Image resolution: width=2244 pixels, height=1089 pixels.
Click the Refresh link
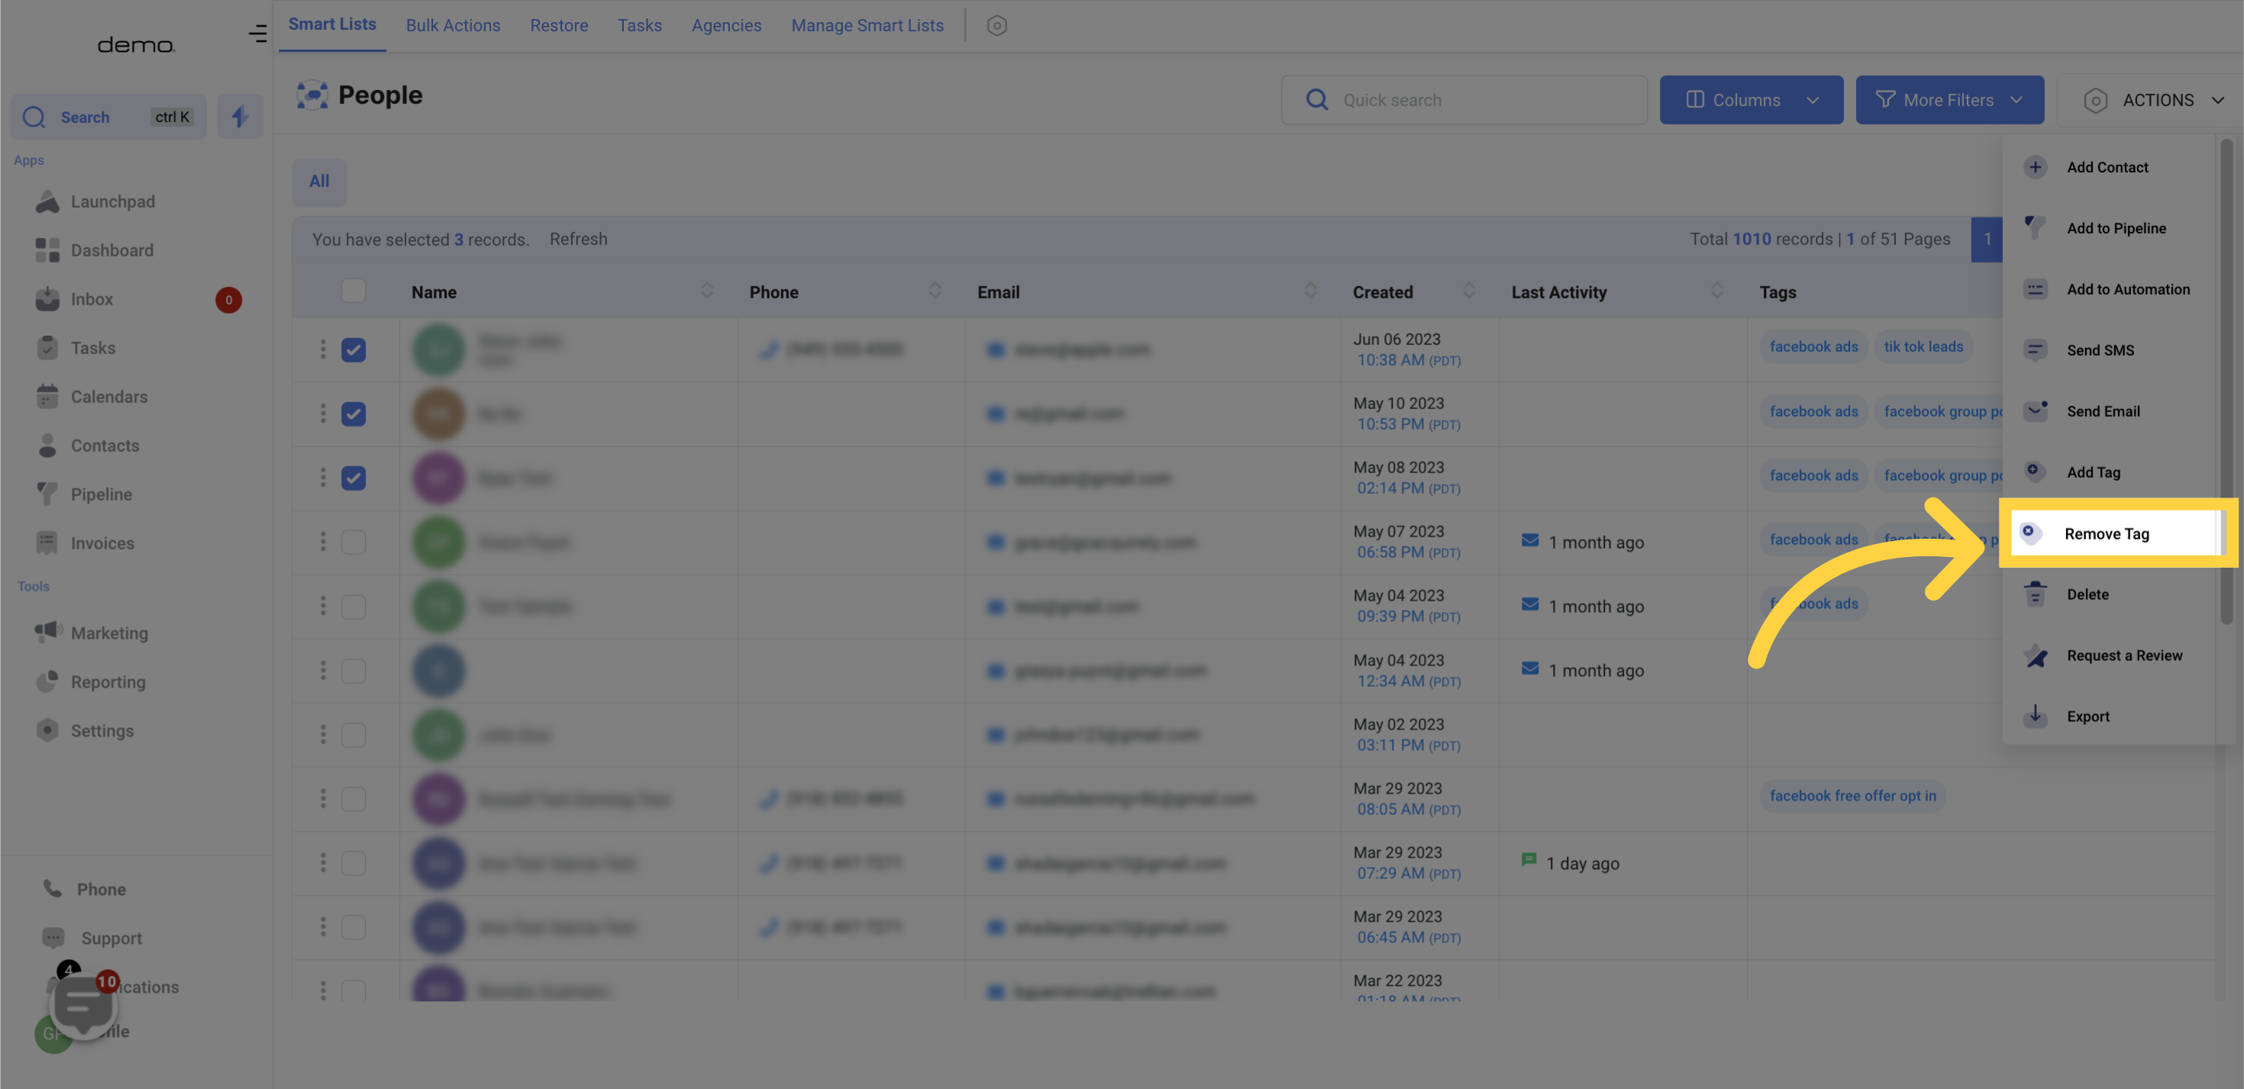click(579, 240)
